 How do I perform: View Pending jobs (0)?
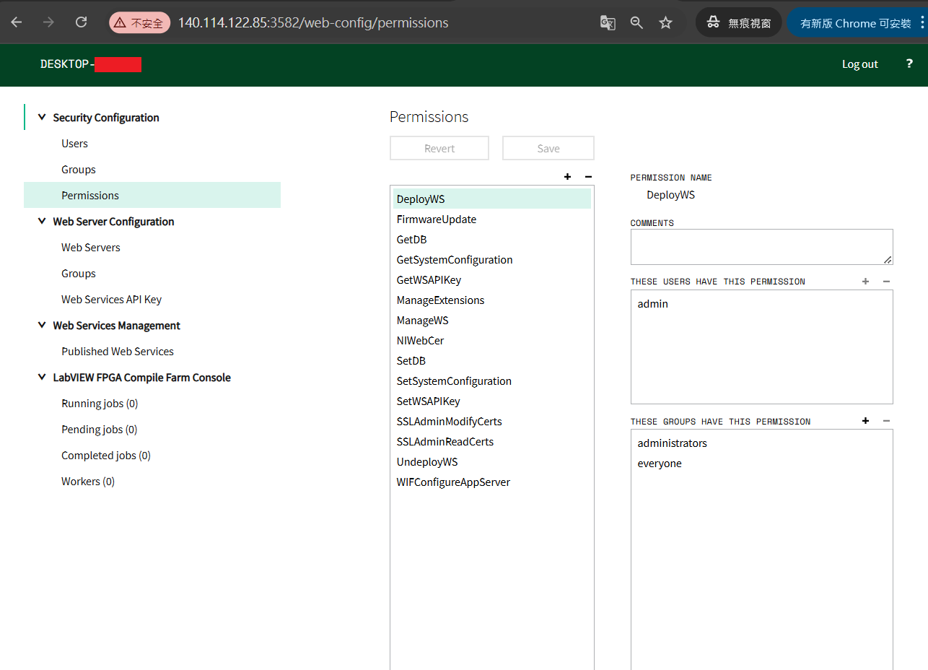point(99,430)
